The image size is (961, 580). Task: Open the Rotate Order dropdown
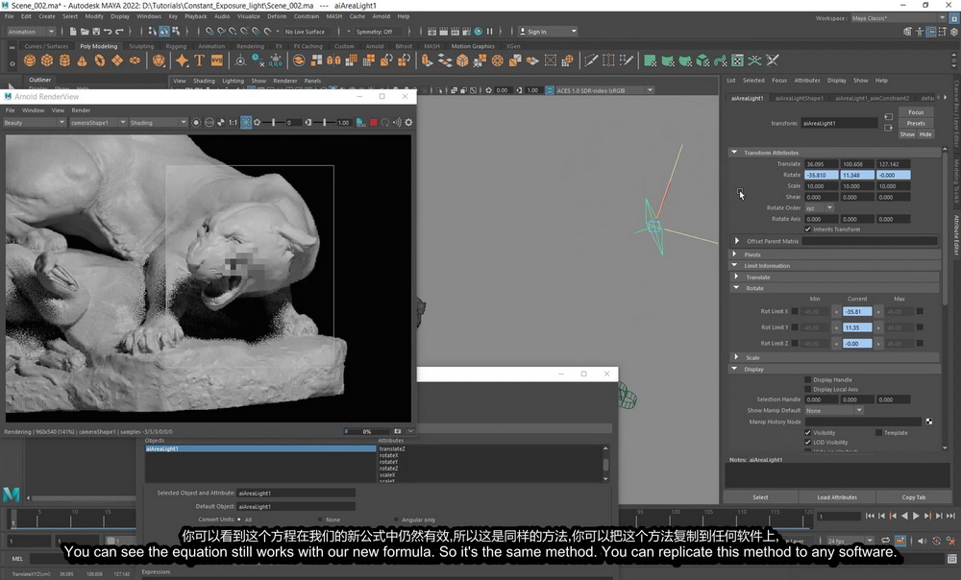tap(820, 207)
